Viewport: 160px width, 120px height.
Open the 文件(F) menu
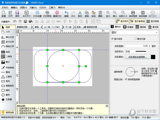point(5,8)
